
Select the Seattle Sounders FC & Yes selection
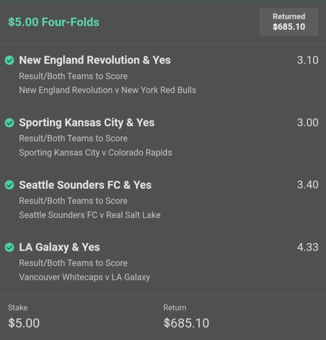tap(85, 185)
